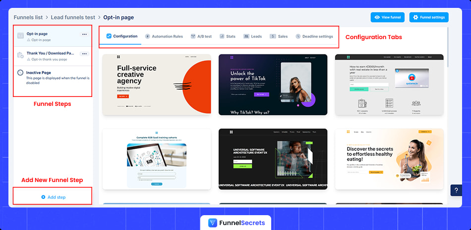The height and width of the screenshot is (230, 471).
Task: Click the FunnelSecrets logo
Action: point(236,223)
